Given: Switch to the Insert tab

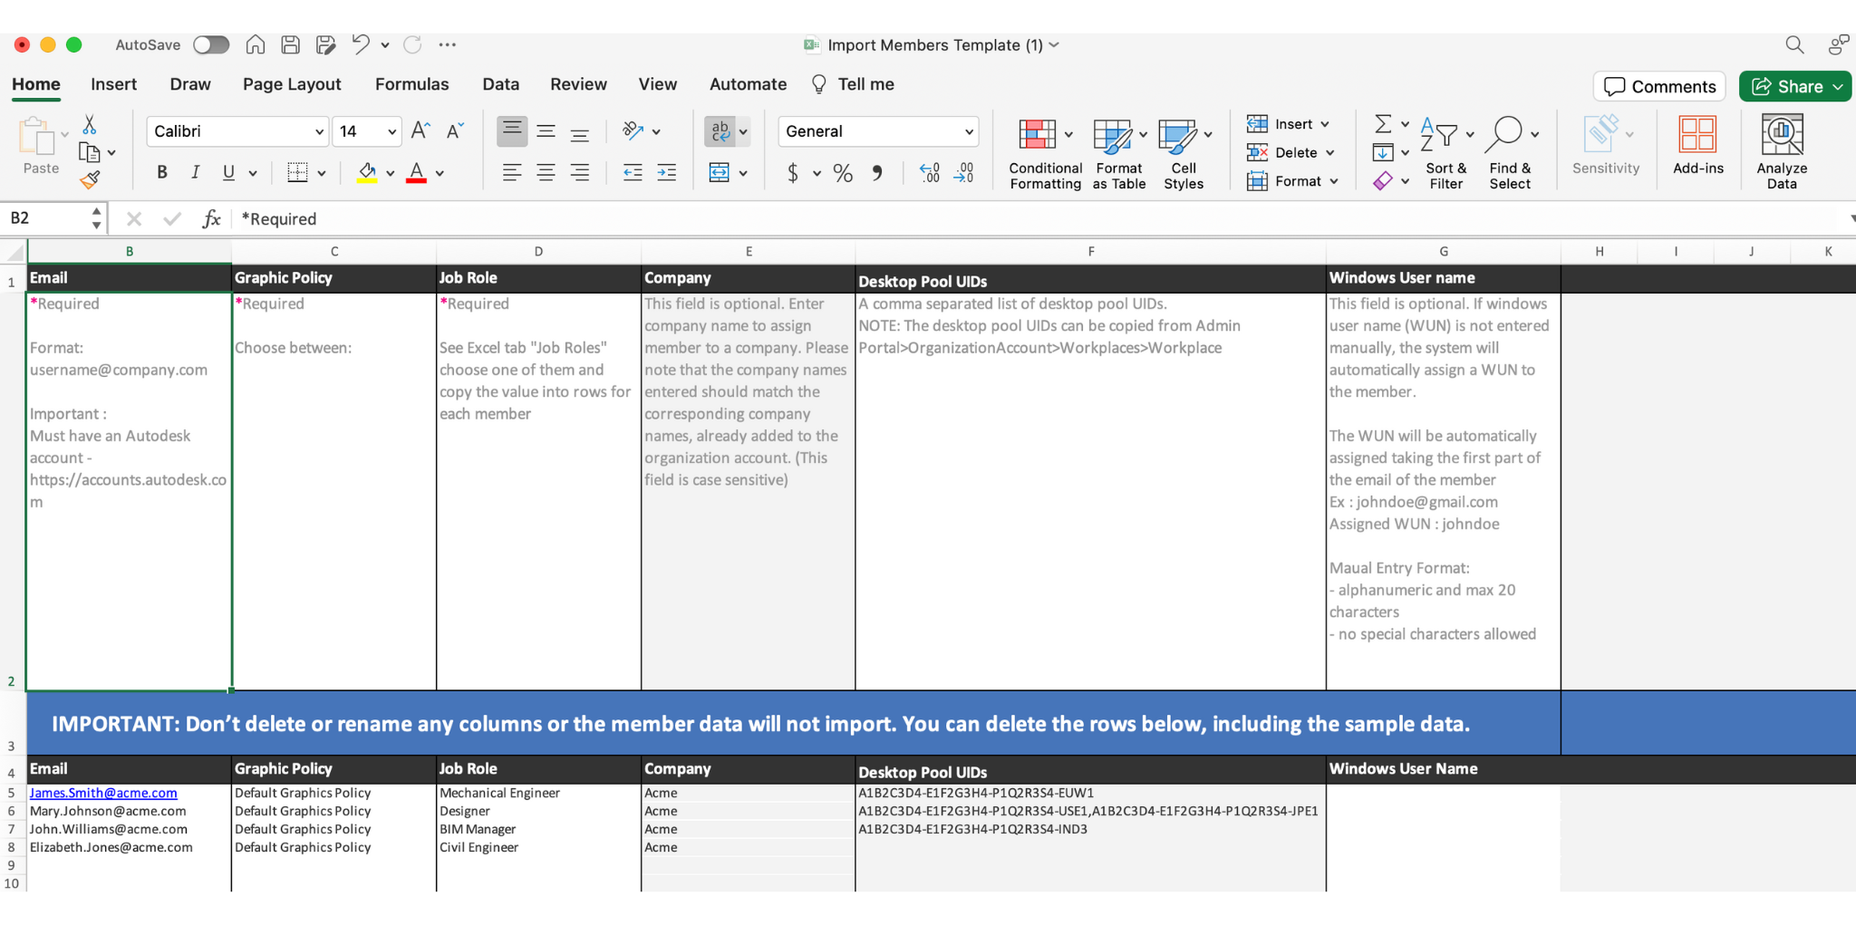Looking at the screenshot, I should (x=113, y=84).
